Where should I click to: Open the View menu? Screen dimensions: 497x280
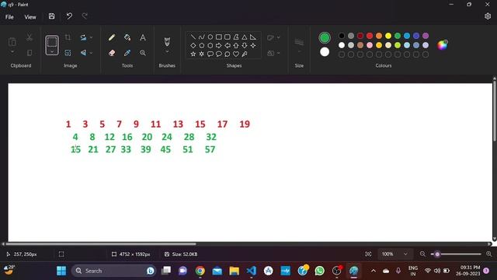coord(30,17)
